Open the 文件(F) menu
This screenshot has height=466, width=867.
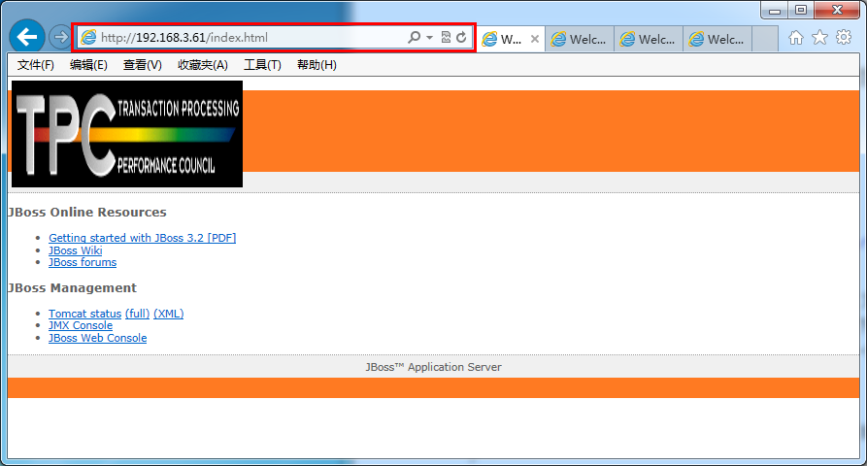35,65
